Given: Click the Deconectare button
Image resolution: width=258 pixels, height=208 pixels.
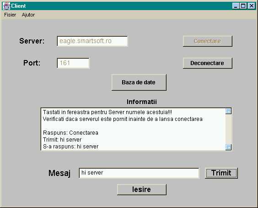Looking at the screenshot, I should pos(208,63).
